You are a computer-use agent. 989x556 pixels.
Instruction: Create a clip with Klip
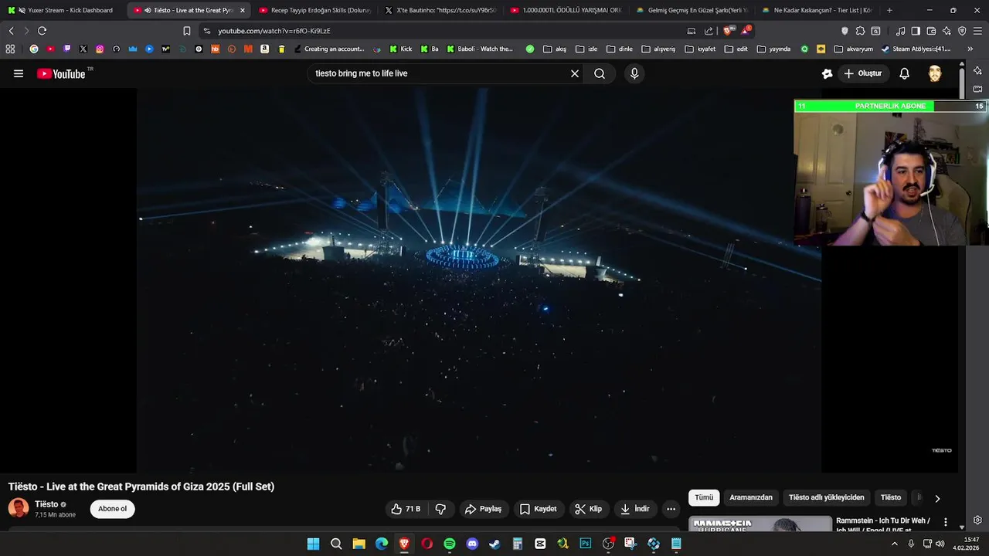coord(588,509)
